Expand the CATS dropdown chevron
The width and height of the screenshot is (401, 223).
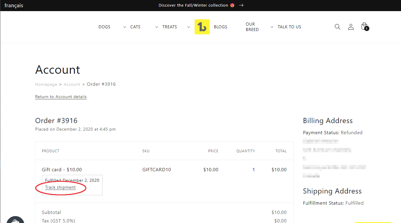[x=156, y=27]
